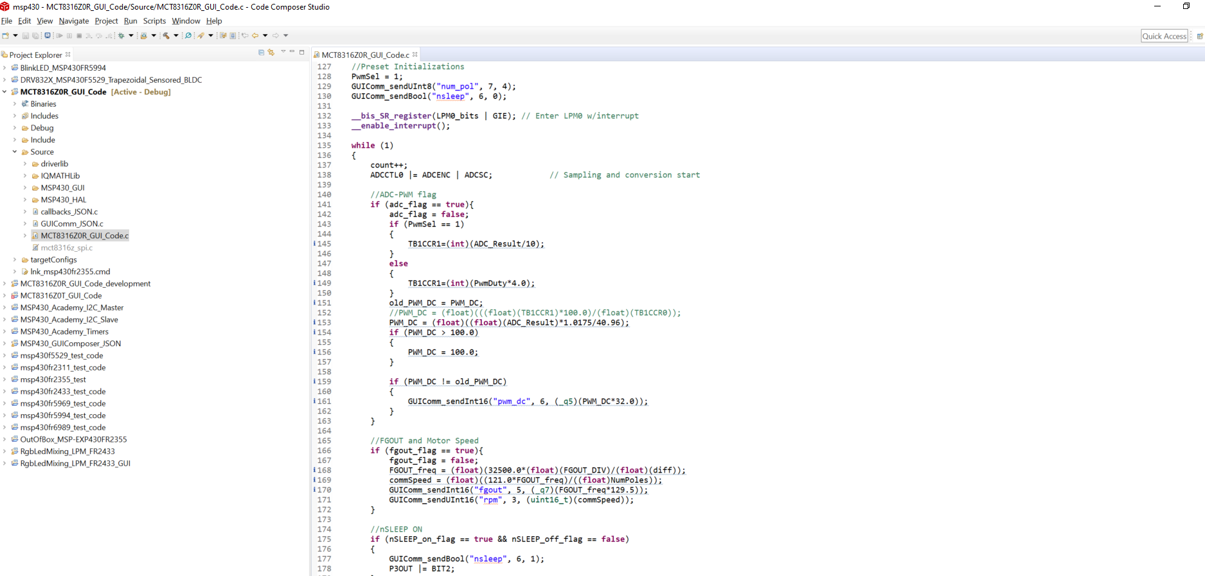Expand the Binaries node

pos(15,104)
